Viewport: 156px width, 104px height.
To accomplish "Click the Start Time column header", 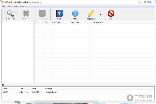I will [x=60, y=22].
